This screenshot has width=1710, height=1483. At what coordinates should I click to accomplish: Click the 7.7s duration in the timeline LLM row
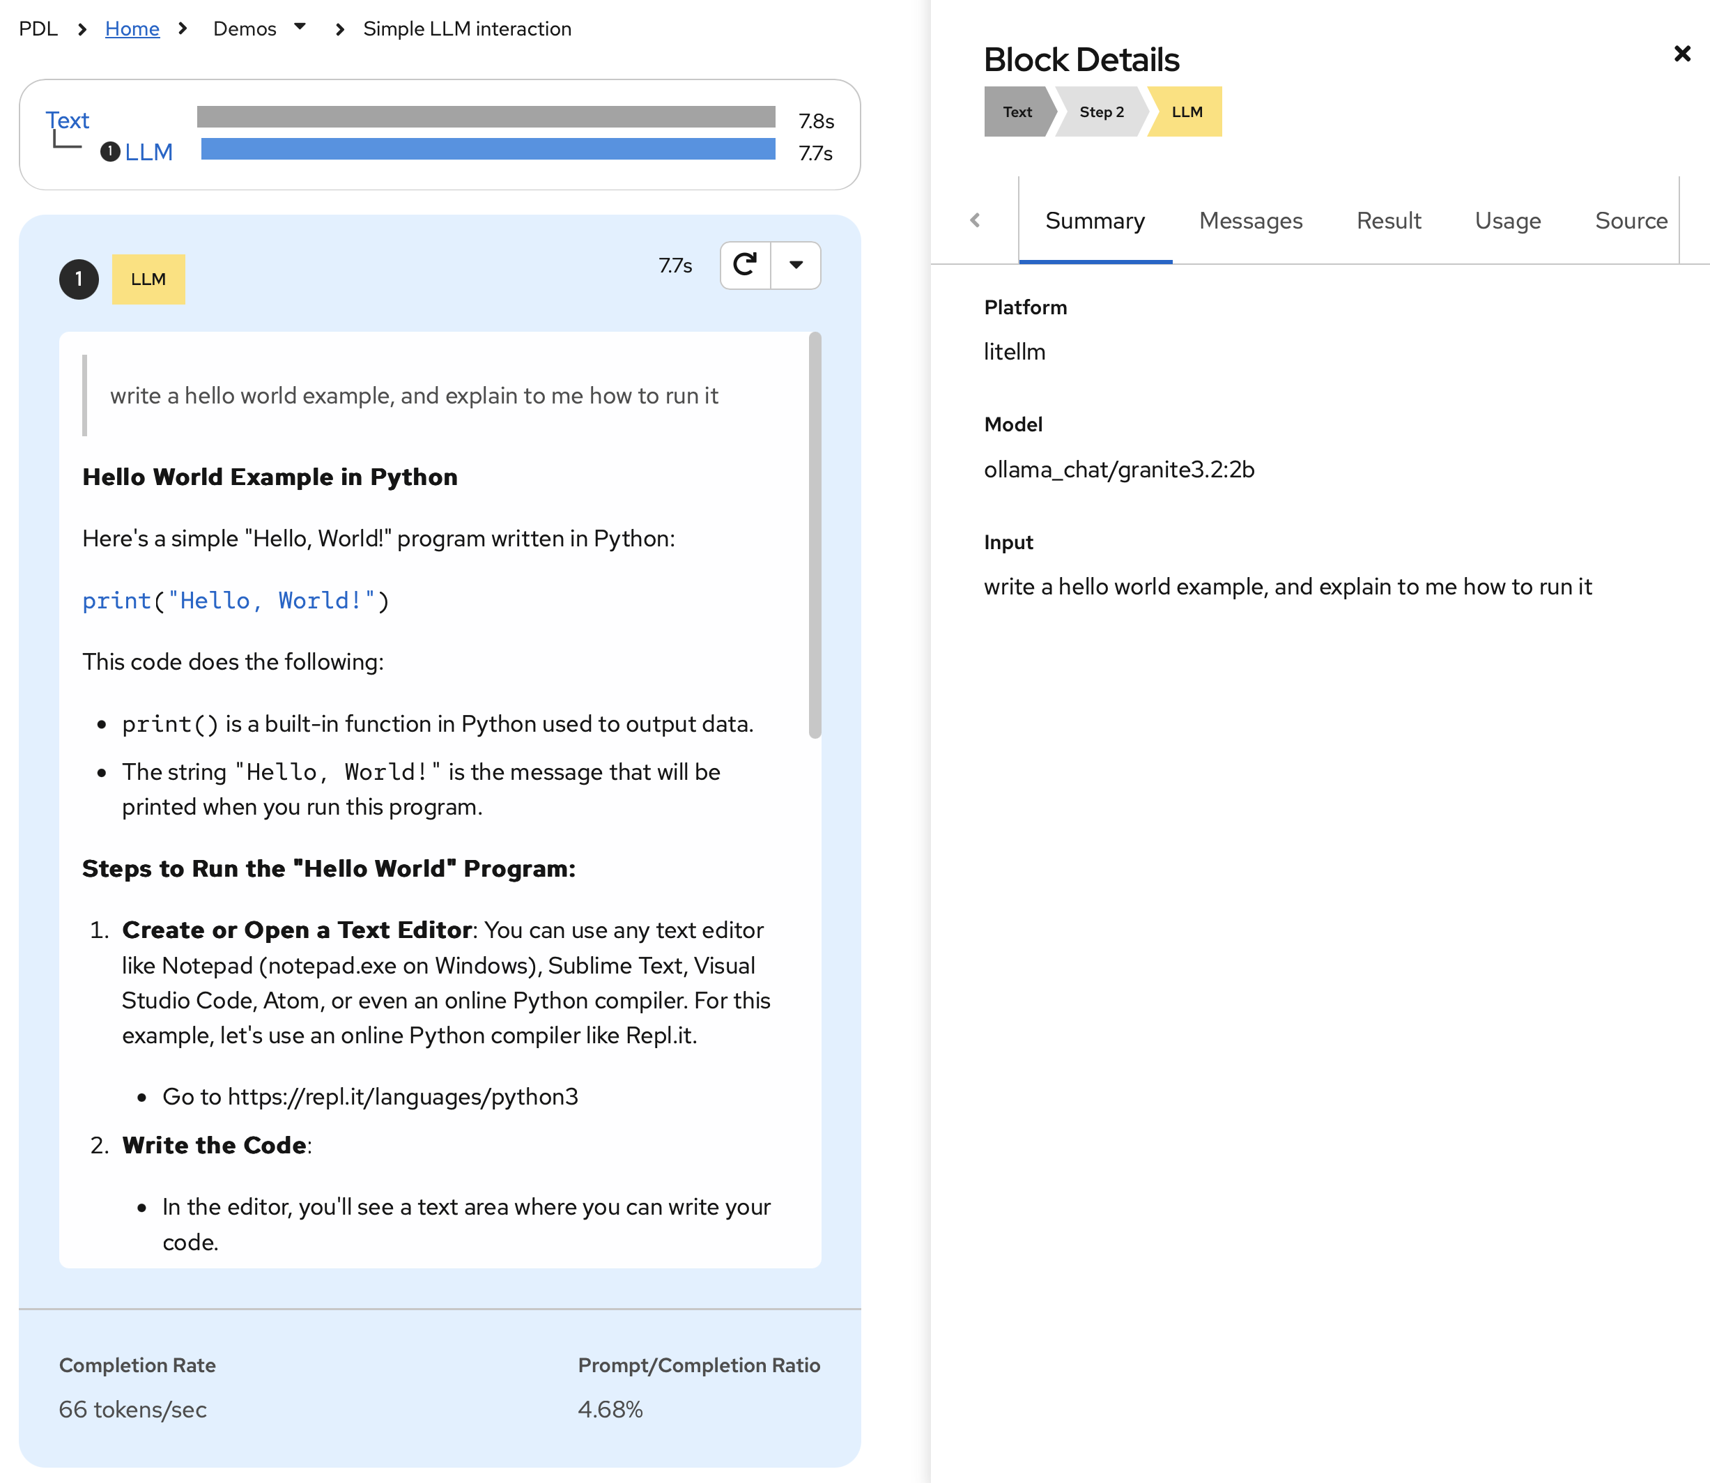tap(816, 153)
